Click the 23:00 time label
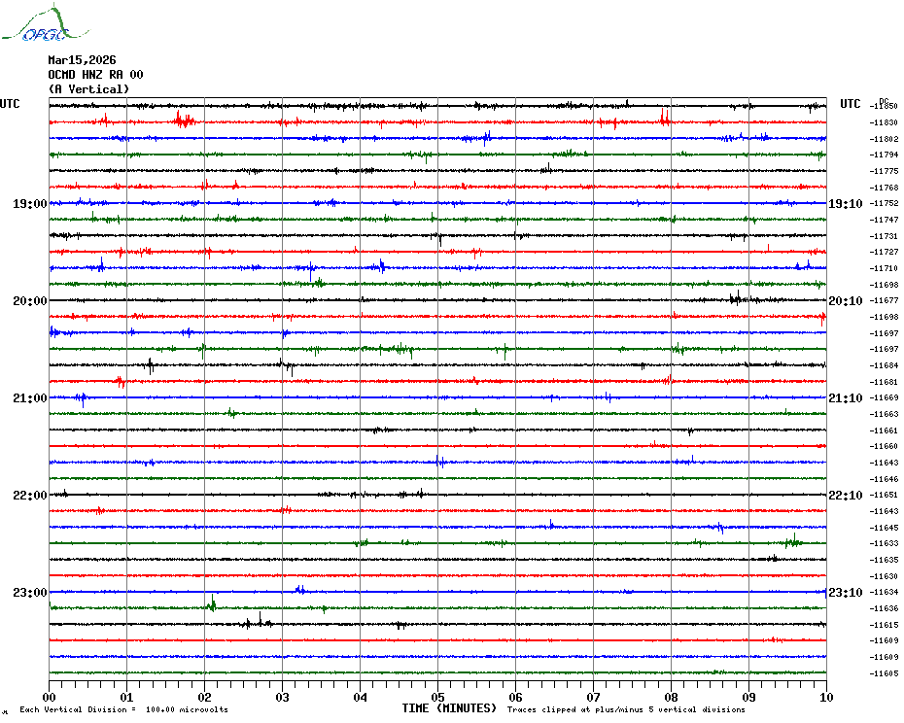Image resolution: width=904 pixels, height=723 pixels. point(30,592)
